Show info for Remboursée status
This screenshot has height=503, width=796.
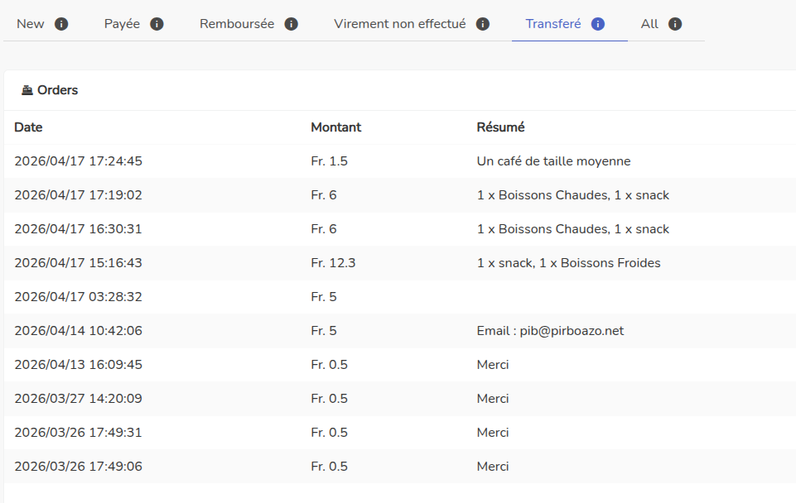(x=291, y=24)
